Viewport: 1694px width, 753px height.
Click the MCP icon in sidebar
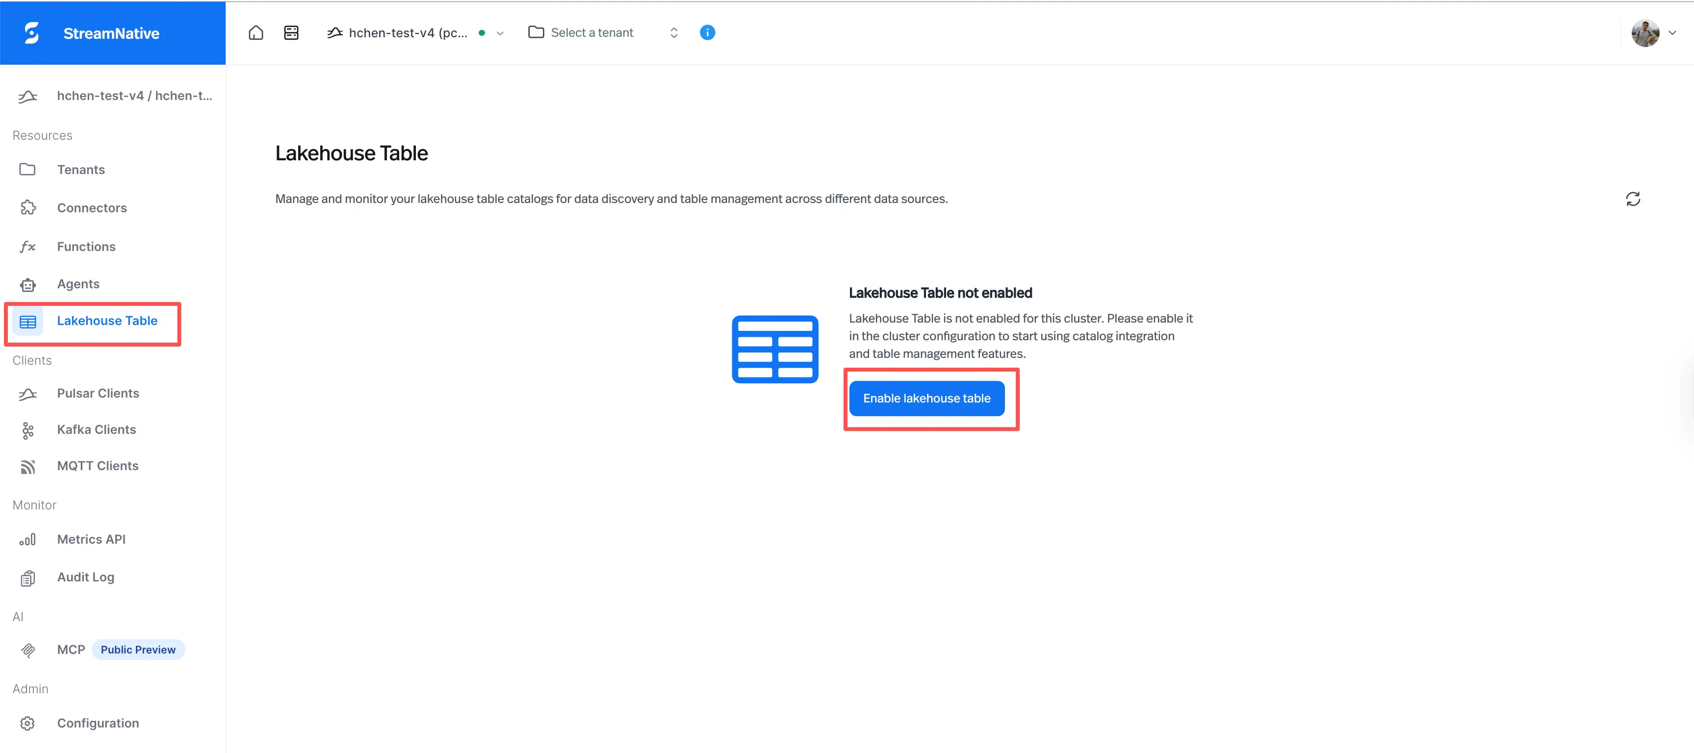coord(27,650)
